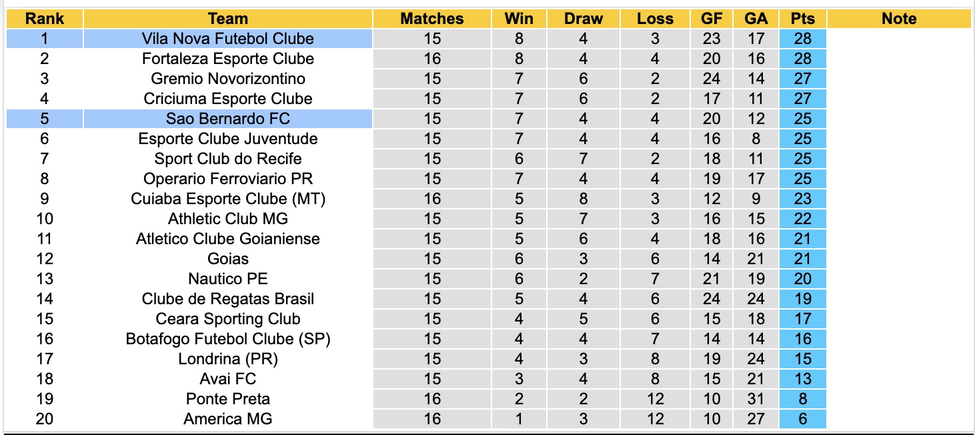
Task: Click Londrina (PR) team name
Action: point(228,359)
